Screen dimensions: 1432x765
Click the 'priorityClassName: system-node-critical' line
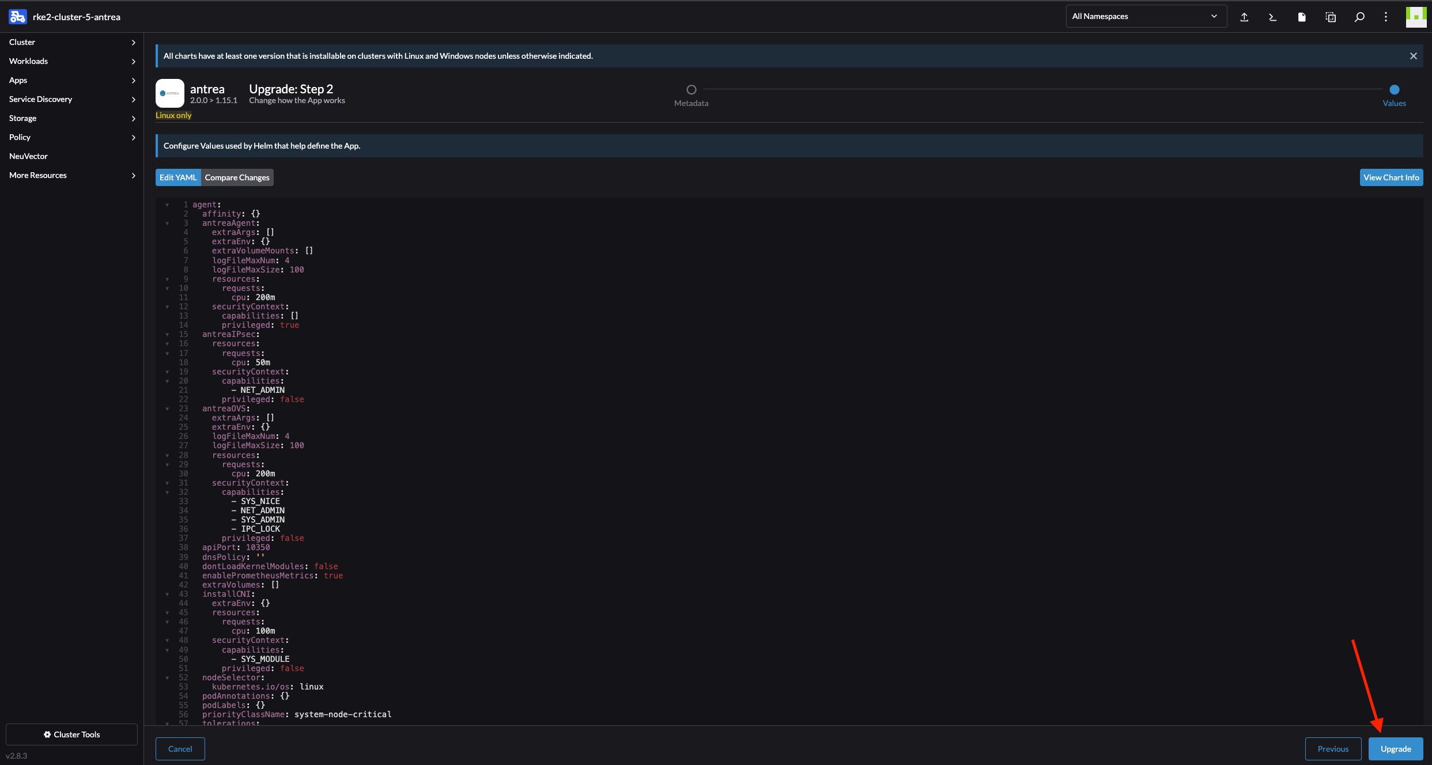297,714
